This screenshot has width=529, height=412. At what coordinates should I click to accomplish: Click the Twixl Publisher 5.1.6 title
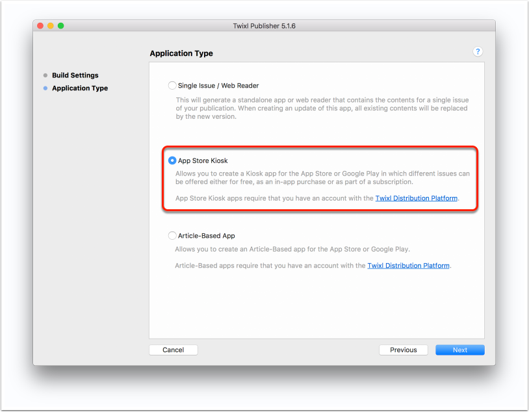[264, 26]
